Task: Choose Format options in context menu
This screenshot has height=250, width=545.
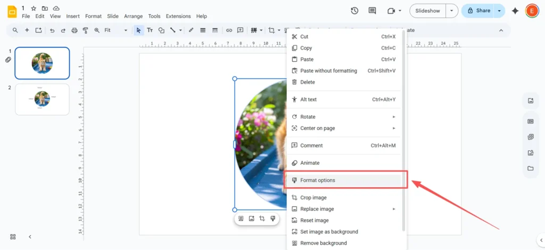Action: point(344,180)
